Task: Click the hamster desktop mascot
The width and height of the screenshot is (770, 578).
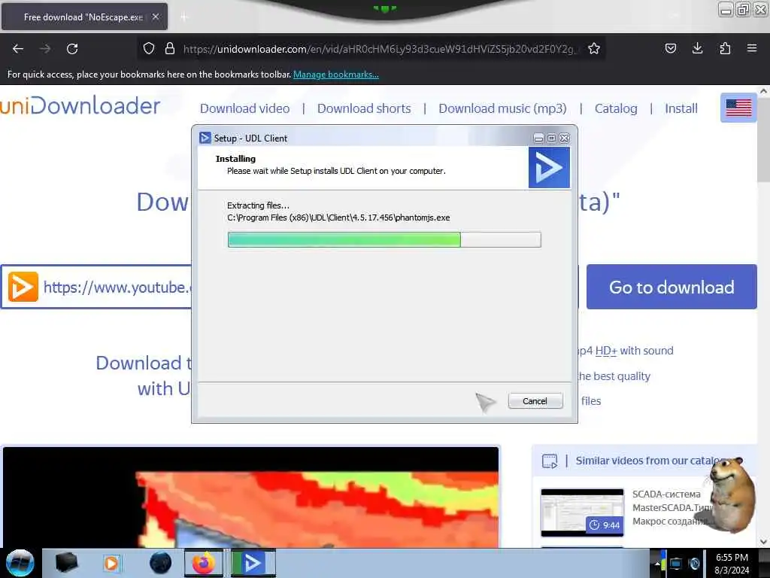Action: [x=731, y=494]
